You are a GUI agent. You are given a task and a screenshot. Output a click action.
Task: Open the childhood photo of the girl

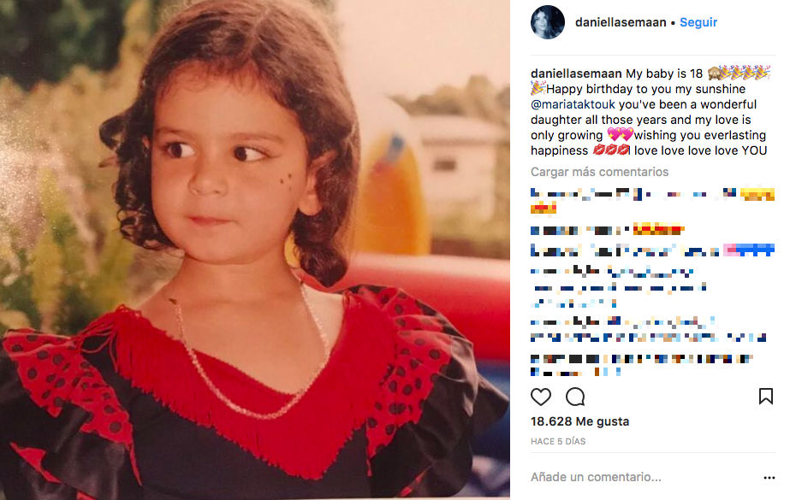click(255, 250)
